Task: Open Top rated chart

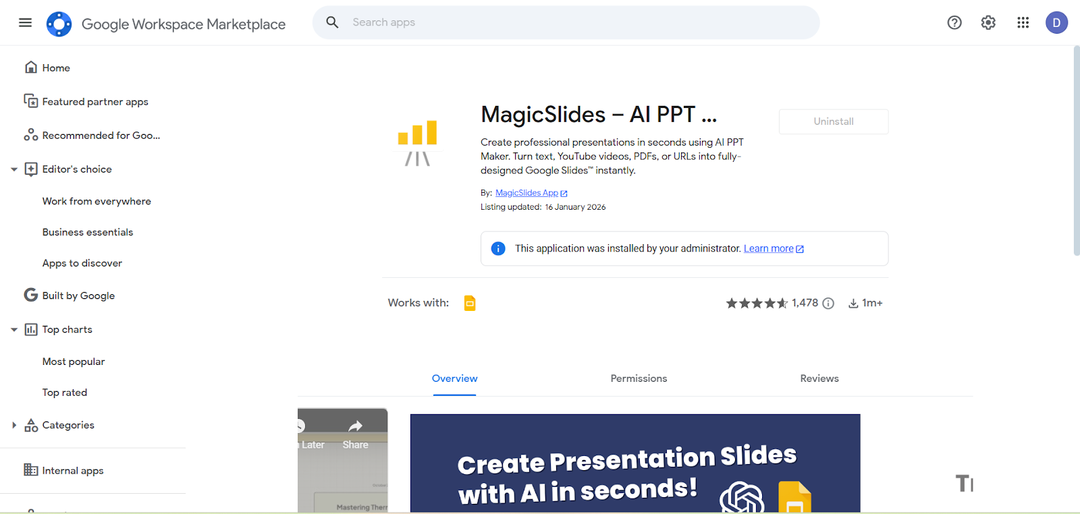Action: point(65,393)
